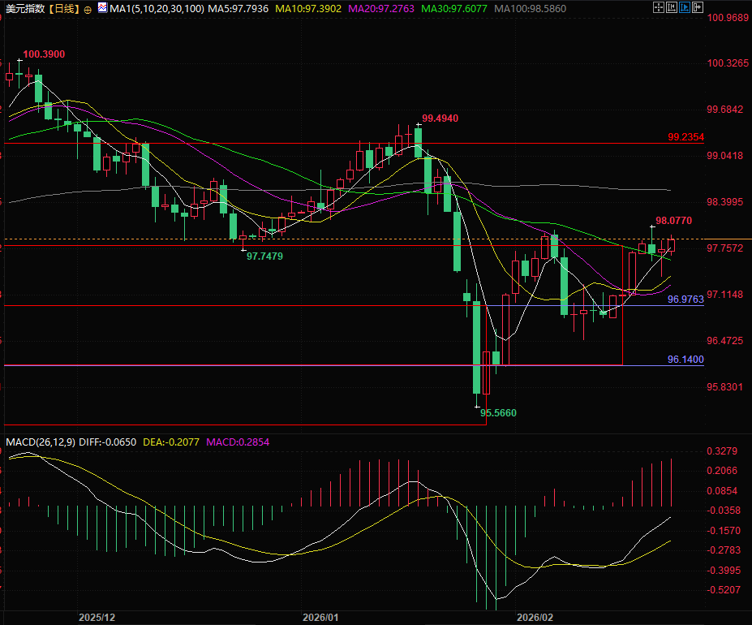Click the orange circled-plus icon beside 日线
752x625 pixels.
(88, 10)
